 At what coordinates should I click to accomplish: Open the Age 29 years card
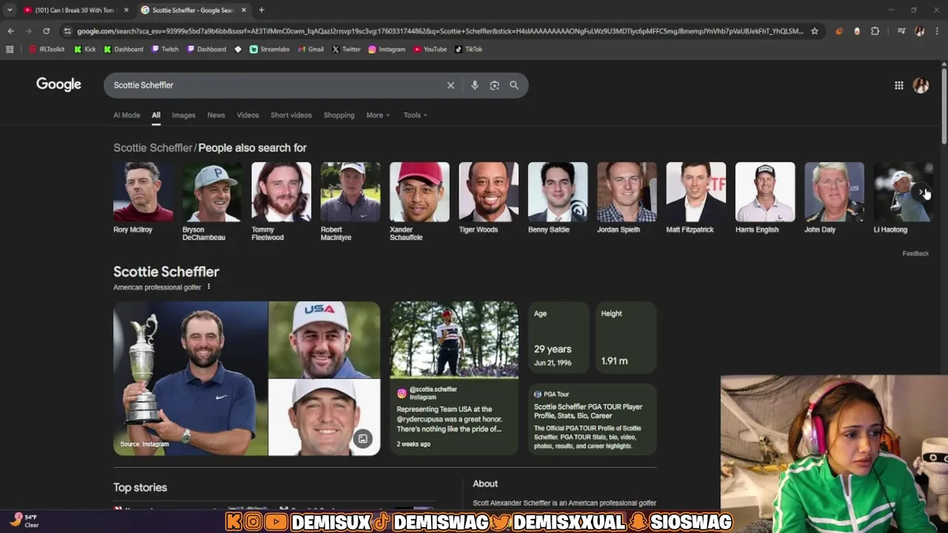(x=559, y=338)
